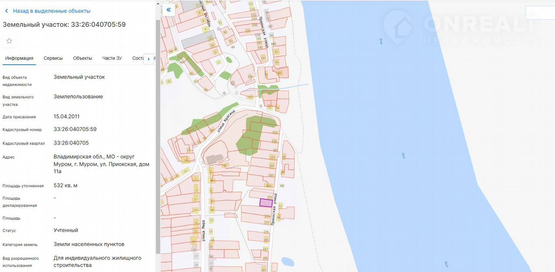Click the back chevron arrow icon

pos(7,11)
